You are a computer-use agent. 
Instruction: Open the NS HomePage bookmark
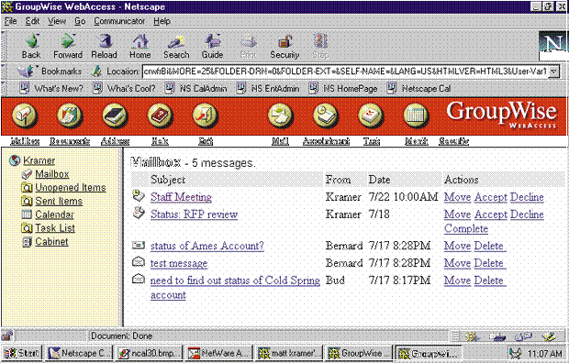coord(342,89)
